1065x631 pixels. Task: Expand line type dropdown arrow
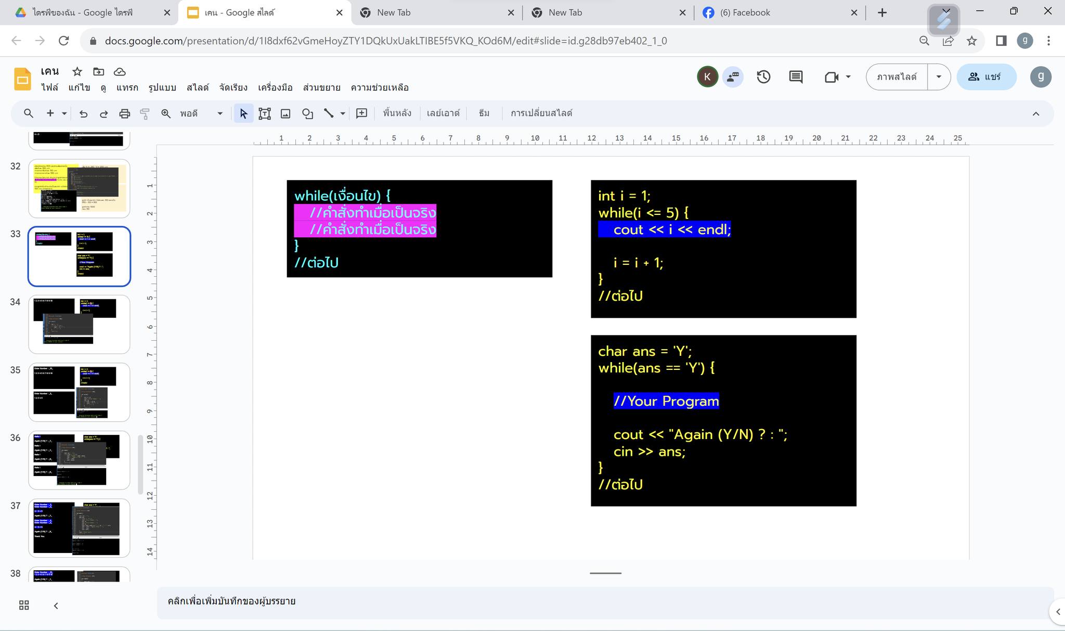click(343, 113)
